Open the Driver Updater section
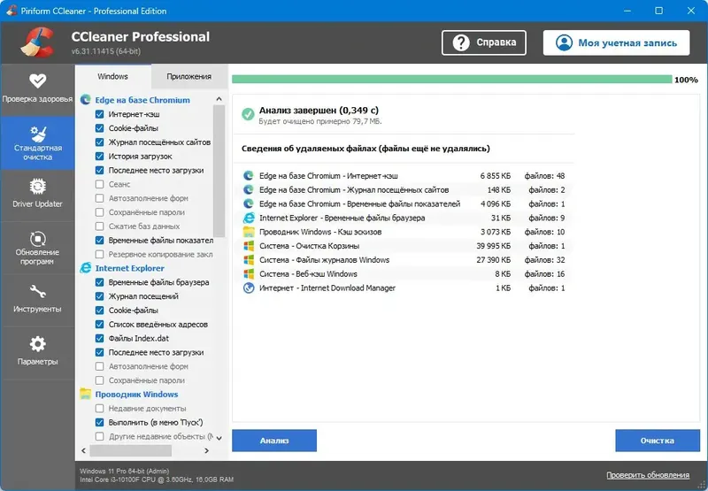Screen dimensions: 708x491 [x=37, y=194]
